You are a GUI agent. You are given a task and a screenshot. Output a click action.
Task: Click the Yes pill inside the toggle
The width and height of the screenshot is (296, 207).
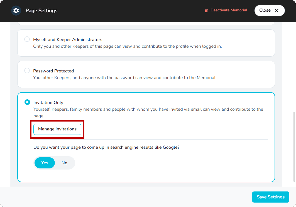[x=45, y=163]
